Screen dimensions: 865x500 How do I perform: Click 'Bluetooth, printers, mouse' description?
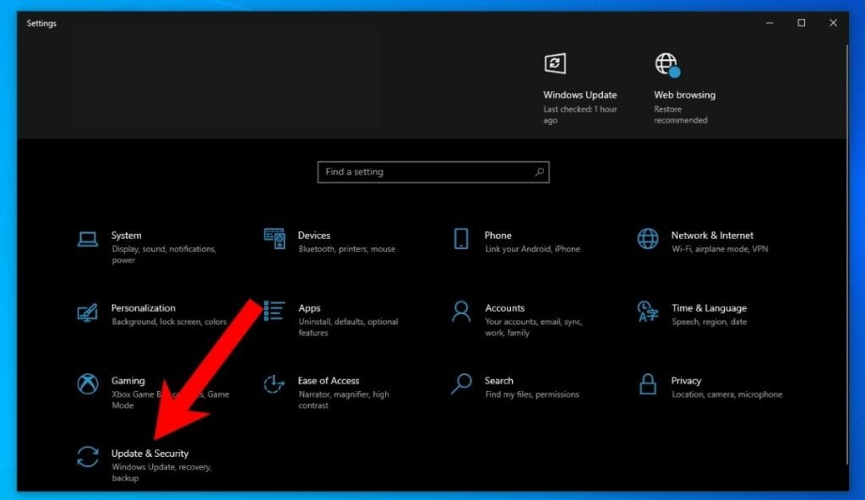point(347,249)
